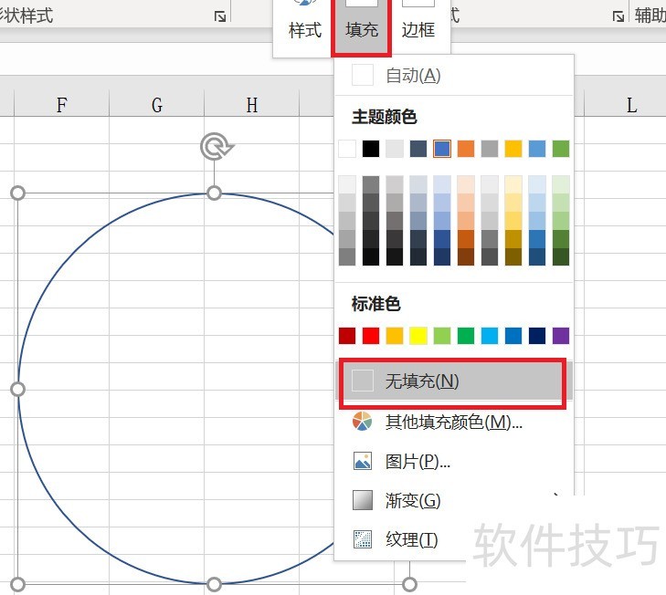Click the texture fill icon
Screen dimensions: 666x595
(363, 539)
